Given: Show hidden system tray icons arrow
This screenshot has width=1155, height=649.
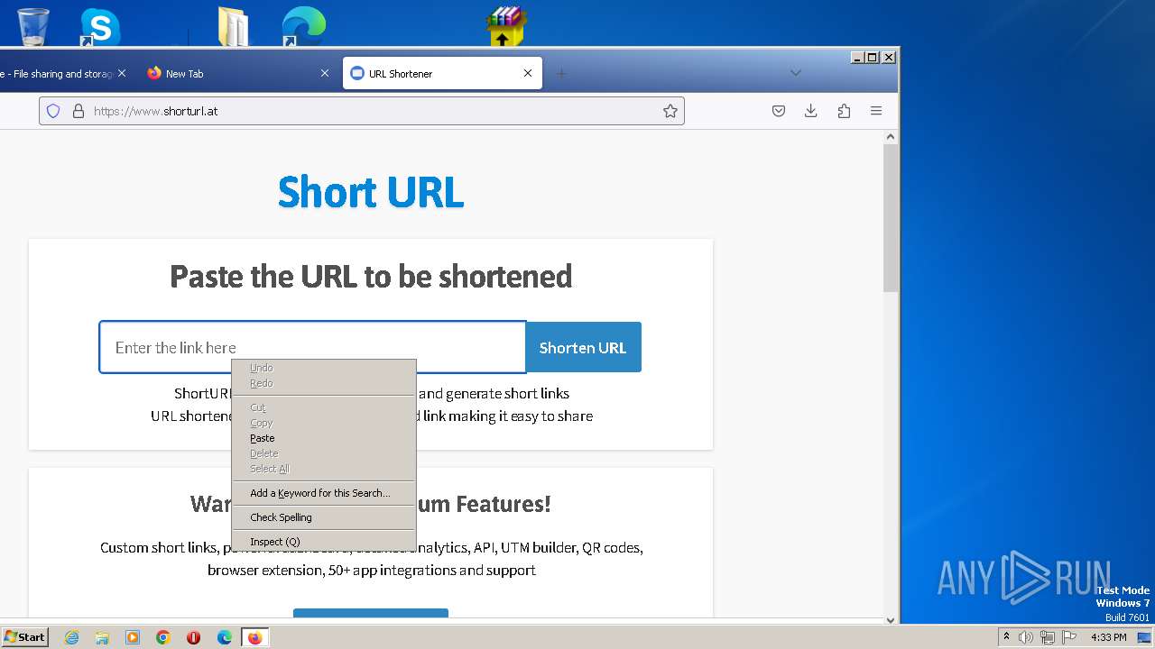Looking at the screenshot, I should pos(1006,637).
